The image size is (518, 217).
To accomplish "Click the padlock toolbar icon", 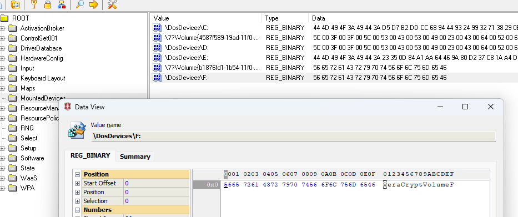I will pyautogui.click(x=48, y=4).
